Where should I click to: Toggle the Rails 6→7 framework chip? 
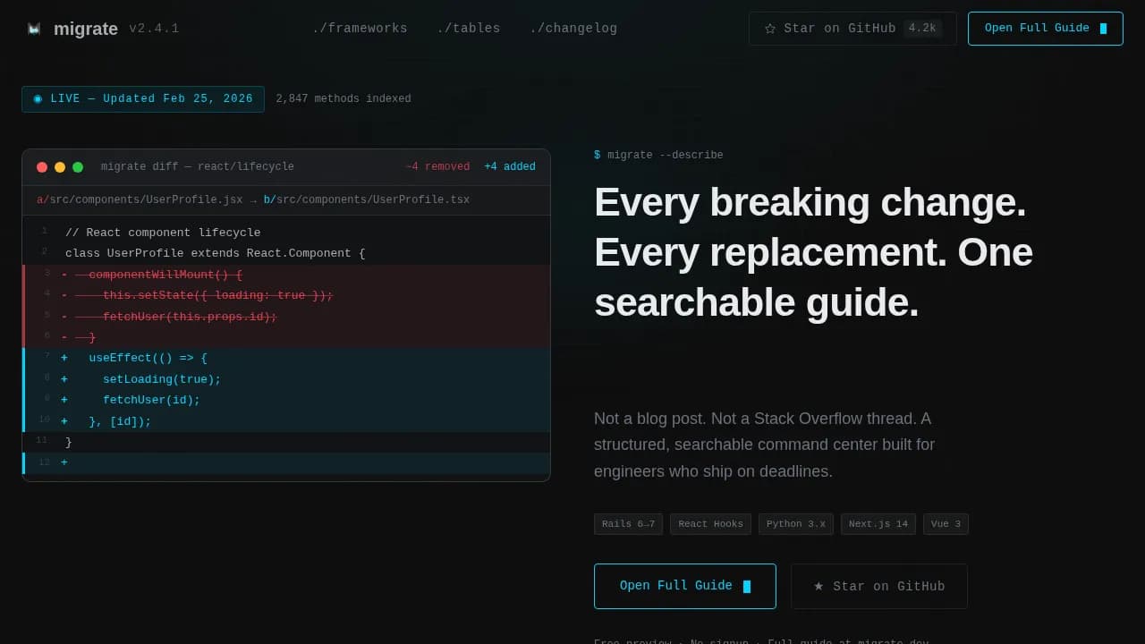pos(628,523)
